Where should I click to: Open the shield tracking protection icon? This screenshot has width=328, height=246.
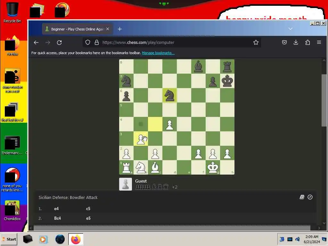pyautogui.click(x=88, y=43)
